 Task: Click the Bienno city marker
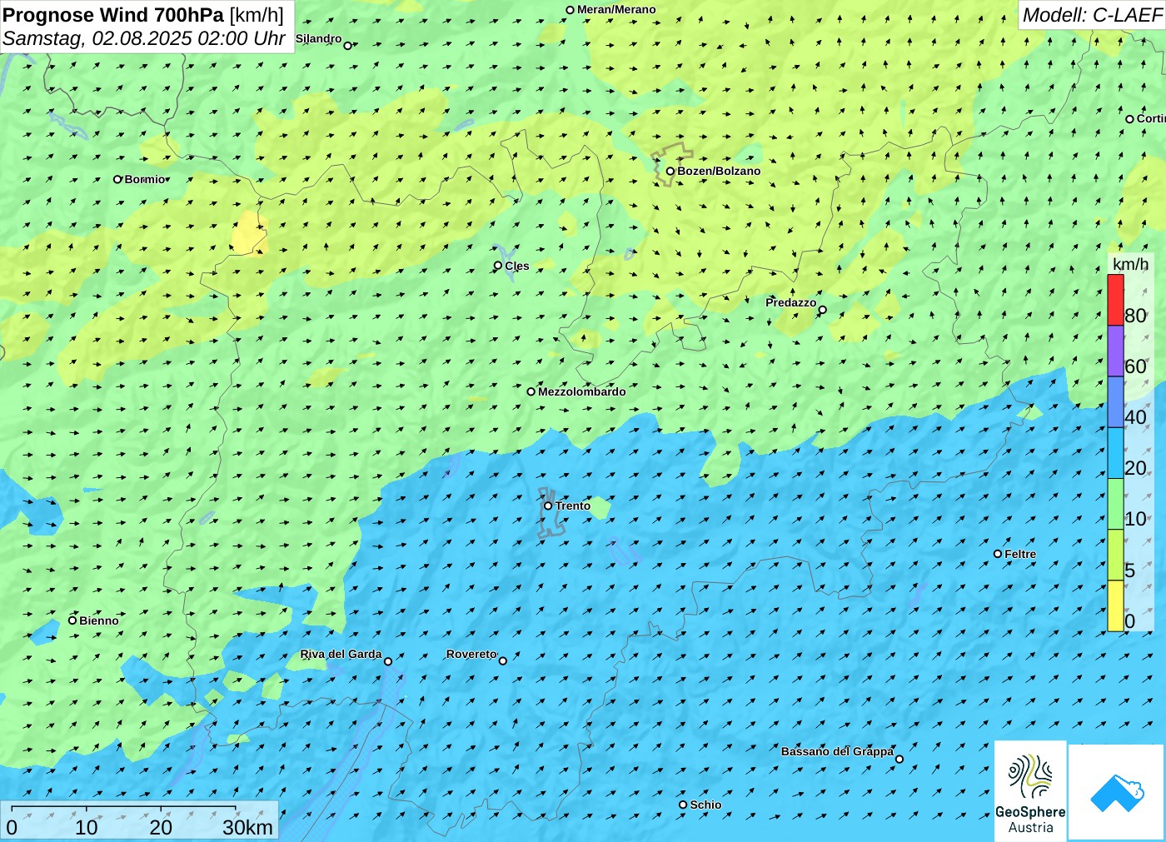72,620
